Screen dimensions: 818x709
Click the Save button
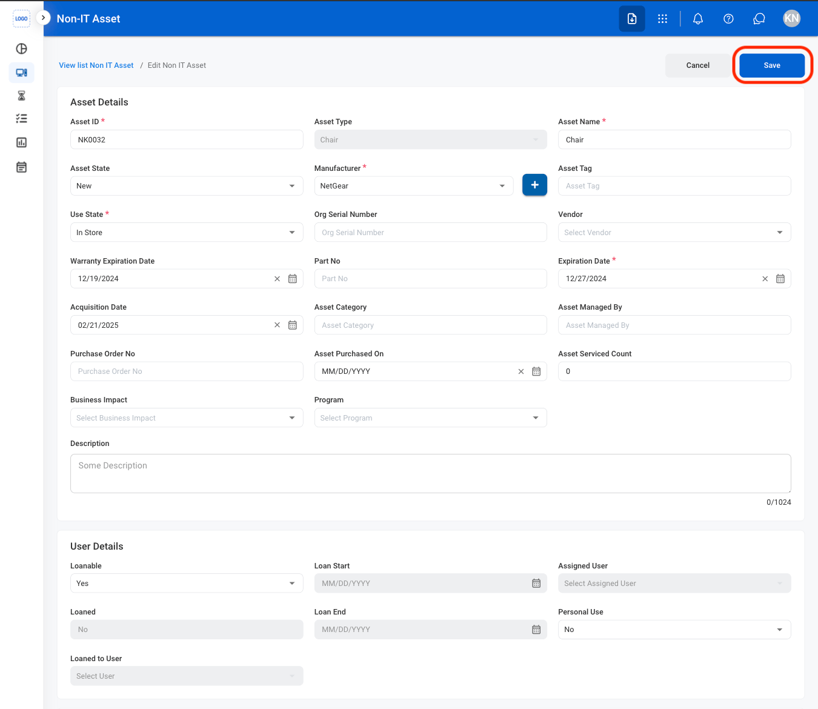(x=772, y=65)
